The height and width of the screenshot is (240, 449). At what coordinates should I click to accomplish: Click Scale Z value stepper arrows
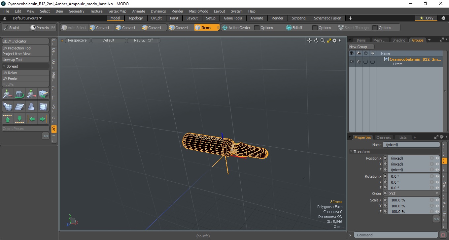coord(437,212)
